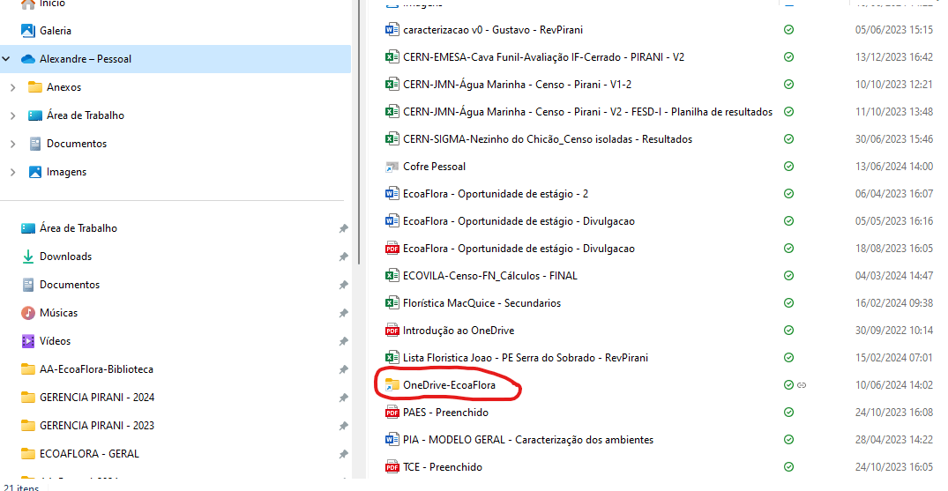Click the Cofre Pessoal shortcut icon
Screen dimensions: 948x491
click(392, 167)
